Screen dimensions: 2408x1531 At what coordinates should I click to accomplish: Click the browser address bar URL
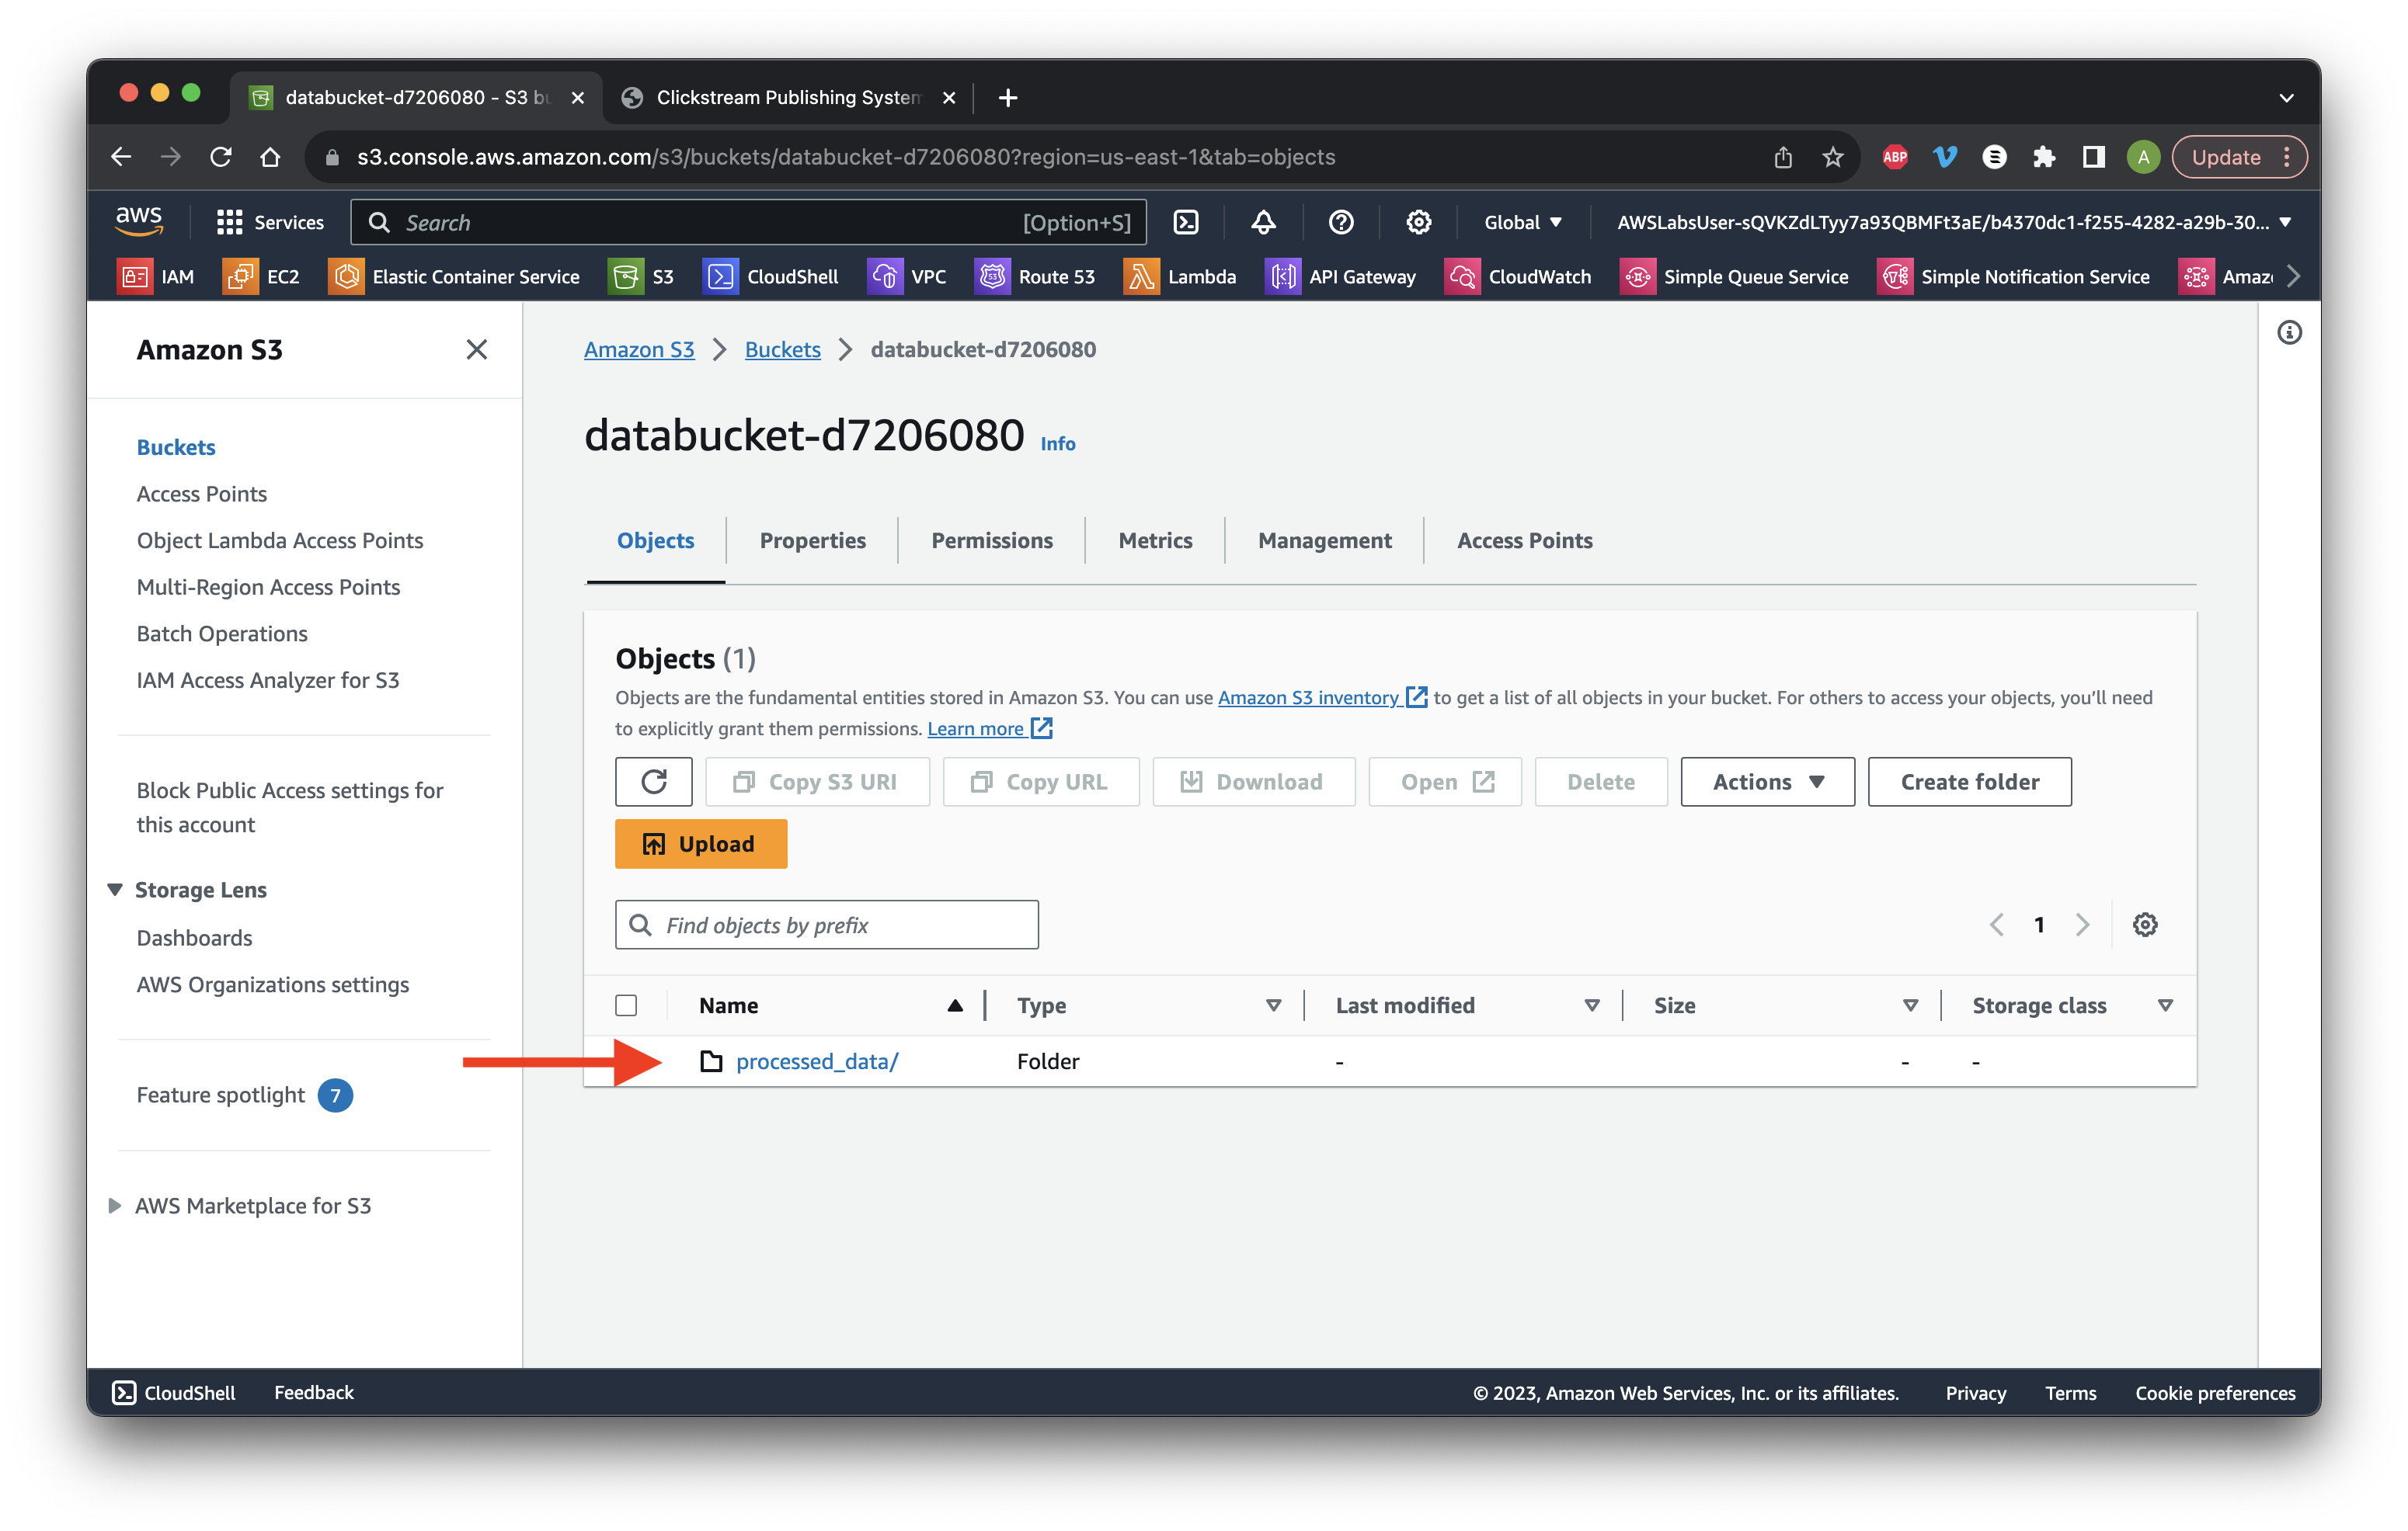[846, 157]
